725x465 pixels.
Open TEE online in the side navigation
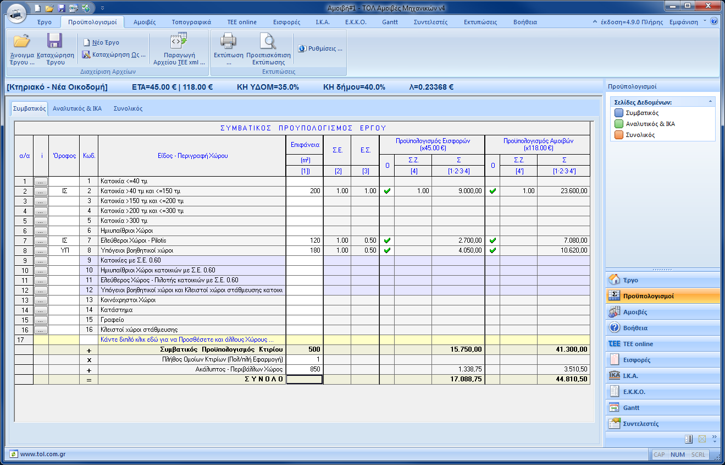pyautogui.click(x=662, y=344)
